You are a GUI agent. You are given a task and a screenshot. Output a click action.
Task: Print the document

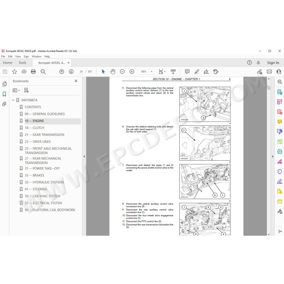coord(33,72)
